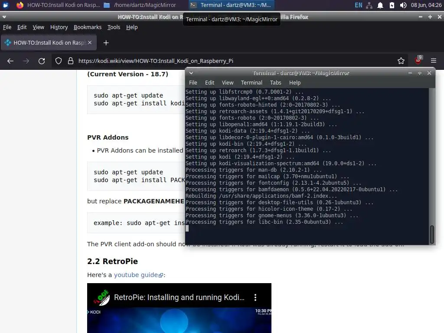This screenshot has width=444, height=333.
Task: Click the terminal cursor prompt line
Action: point(187,229)
